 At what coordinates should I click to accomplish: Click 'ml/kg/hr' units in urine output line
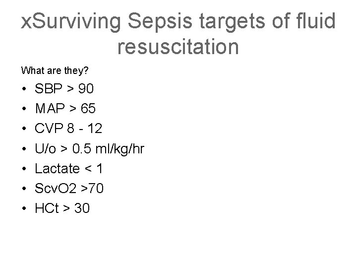point(120,149)
